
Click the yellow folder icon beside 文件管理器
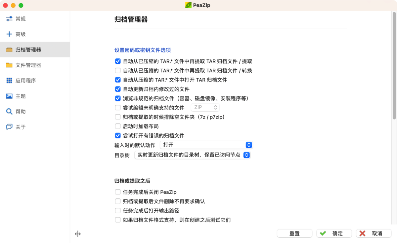coord(9,65)
